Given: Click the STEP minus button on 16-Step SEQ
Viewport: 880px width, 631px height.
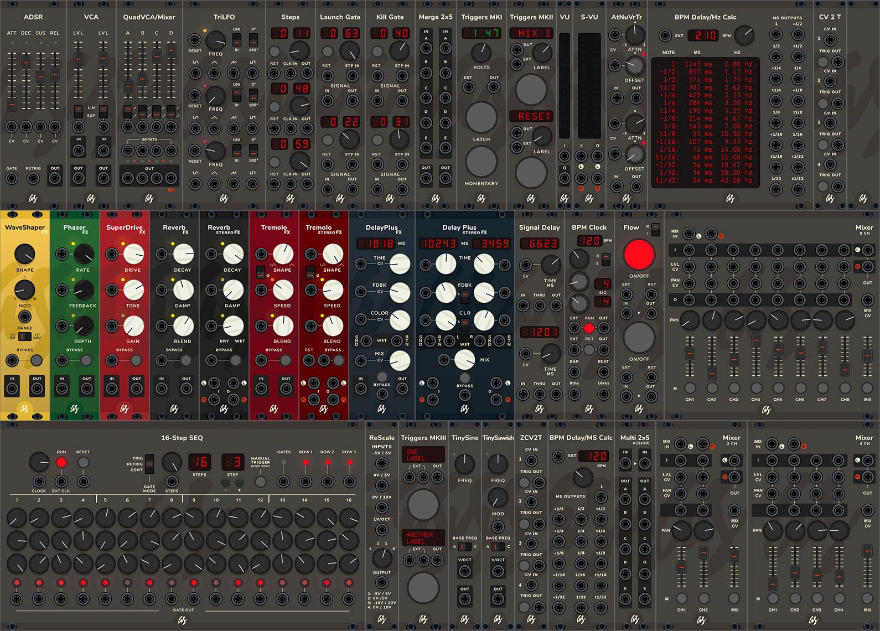Looking at the screenshot, I should coord(226,483).
